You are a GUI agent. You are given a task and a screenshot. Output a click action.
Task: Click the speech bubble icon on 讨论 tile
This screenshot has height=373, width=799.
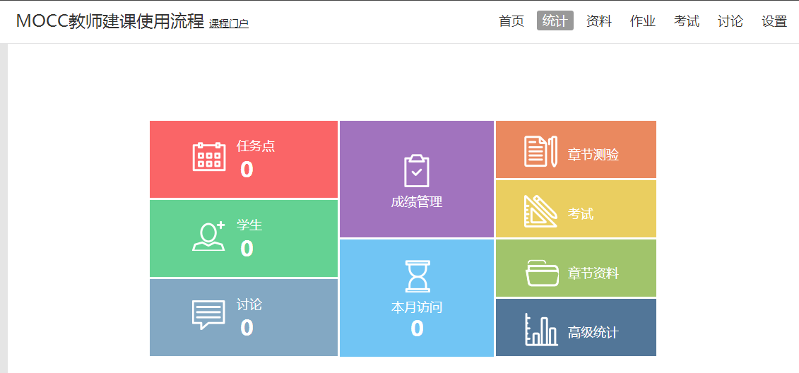tap(208, 314)
